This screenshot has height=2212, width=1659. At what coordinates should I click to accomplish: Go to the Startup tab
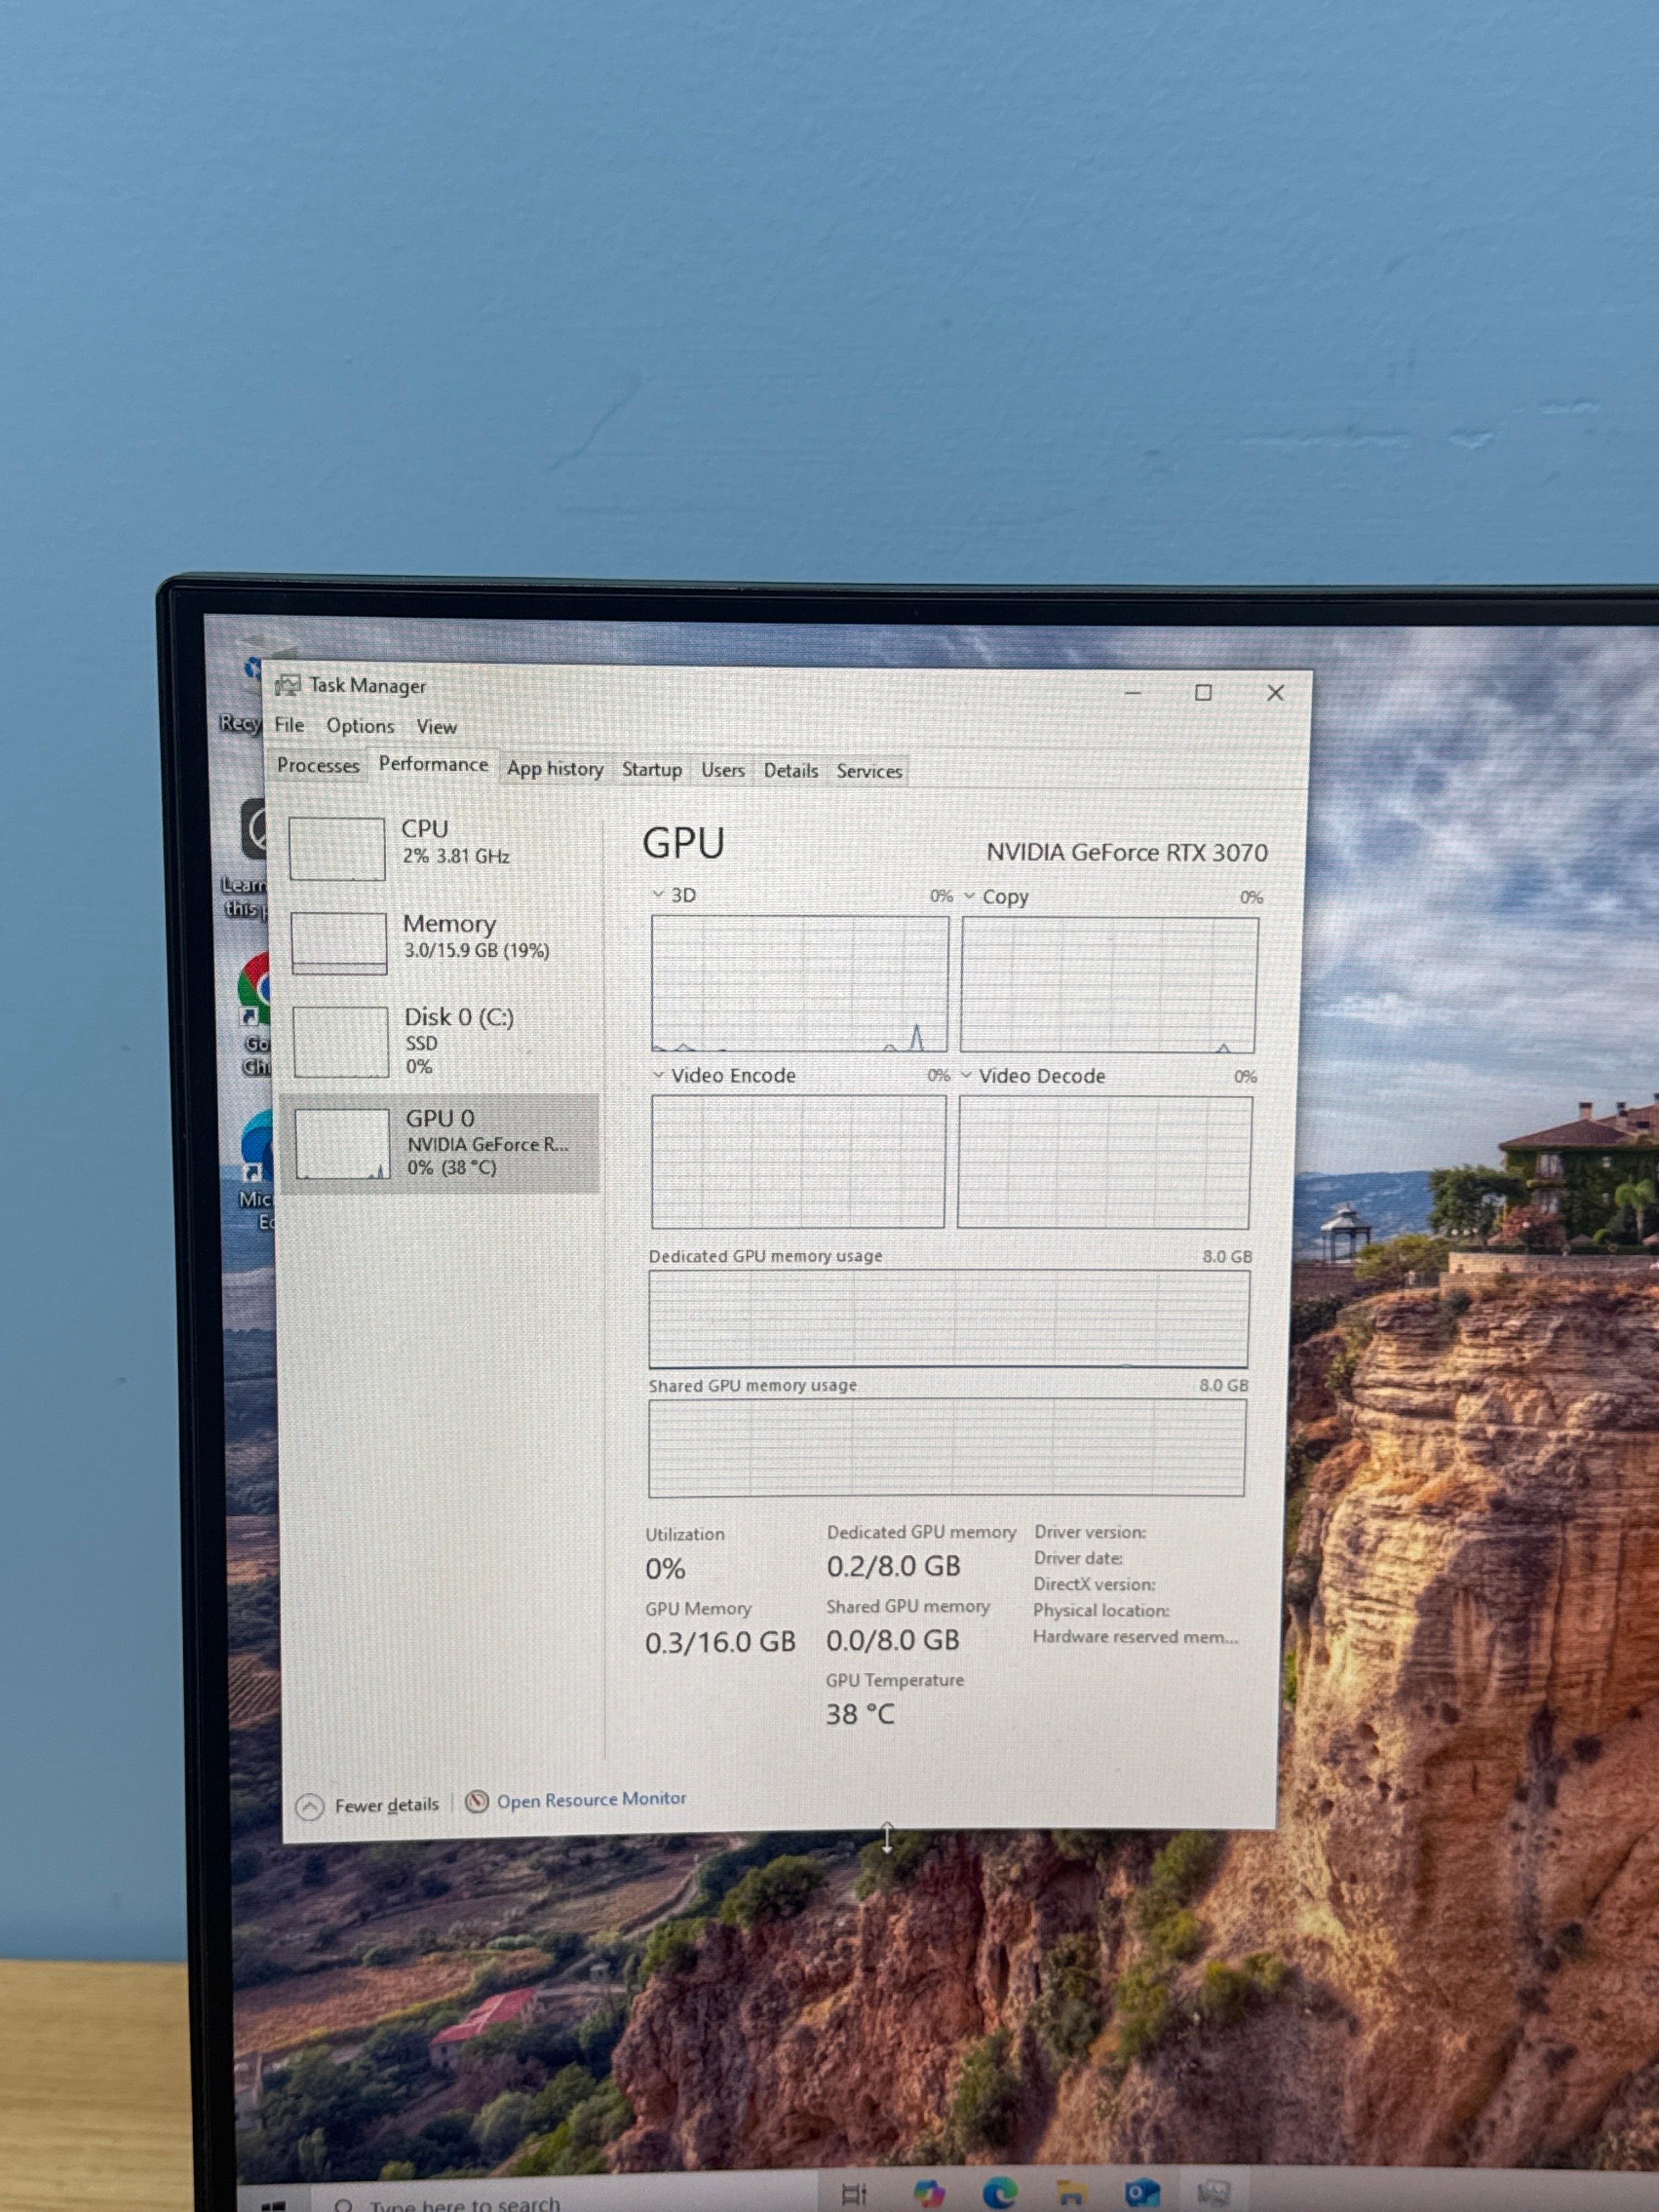pos(652,769)
